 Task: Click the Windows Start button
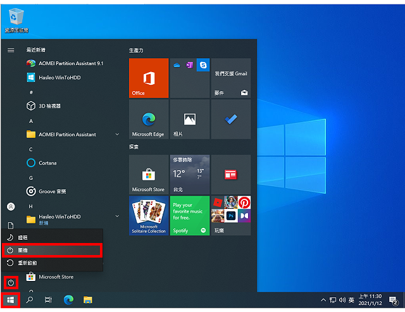(x=11, y=300)
